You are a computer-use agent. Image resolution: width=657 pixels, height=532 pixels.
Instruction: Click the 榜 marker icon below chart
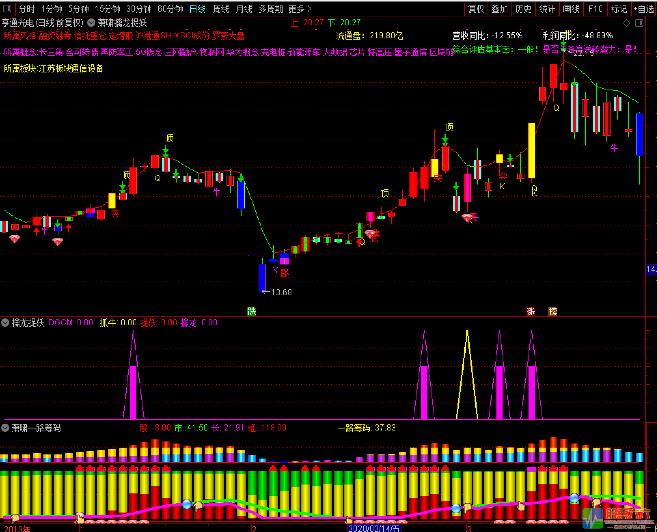[552, 311]
